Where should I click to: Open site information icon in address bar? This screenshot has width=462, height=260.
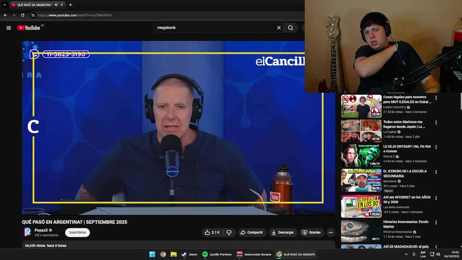pyautogui.click(x=33, y=15)
